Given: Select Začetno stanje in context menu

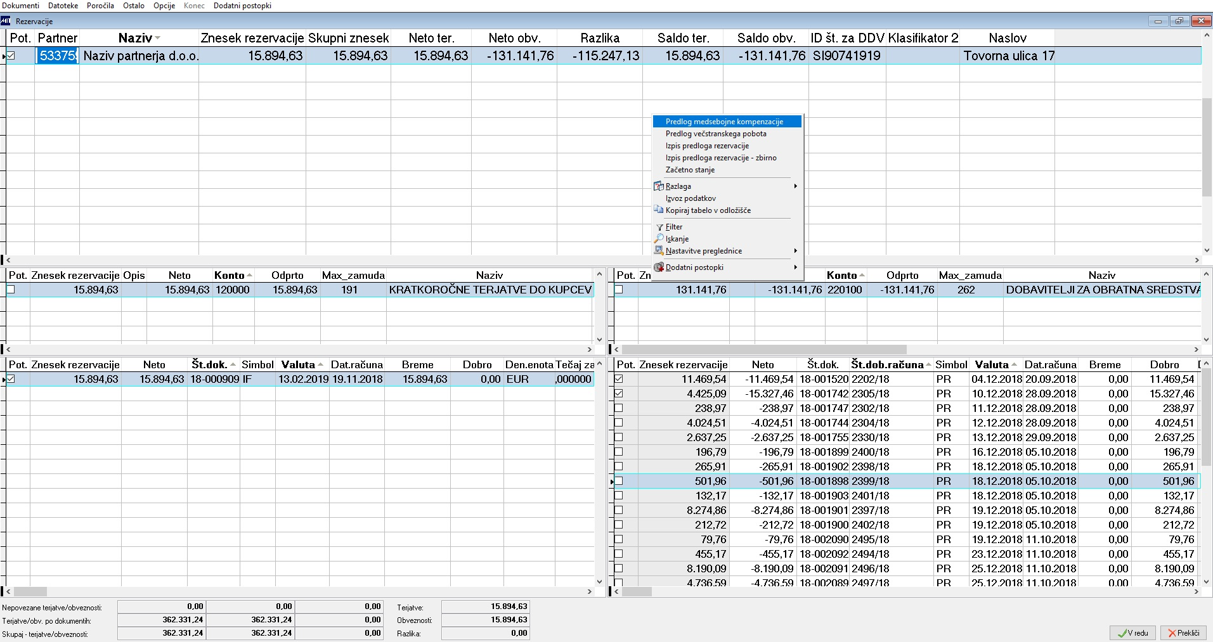Looking at the screenshot, I should click(727, 170).
